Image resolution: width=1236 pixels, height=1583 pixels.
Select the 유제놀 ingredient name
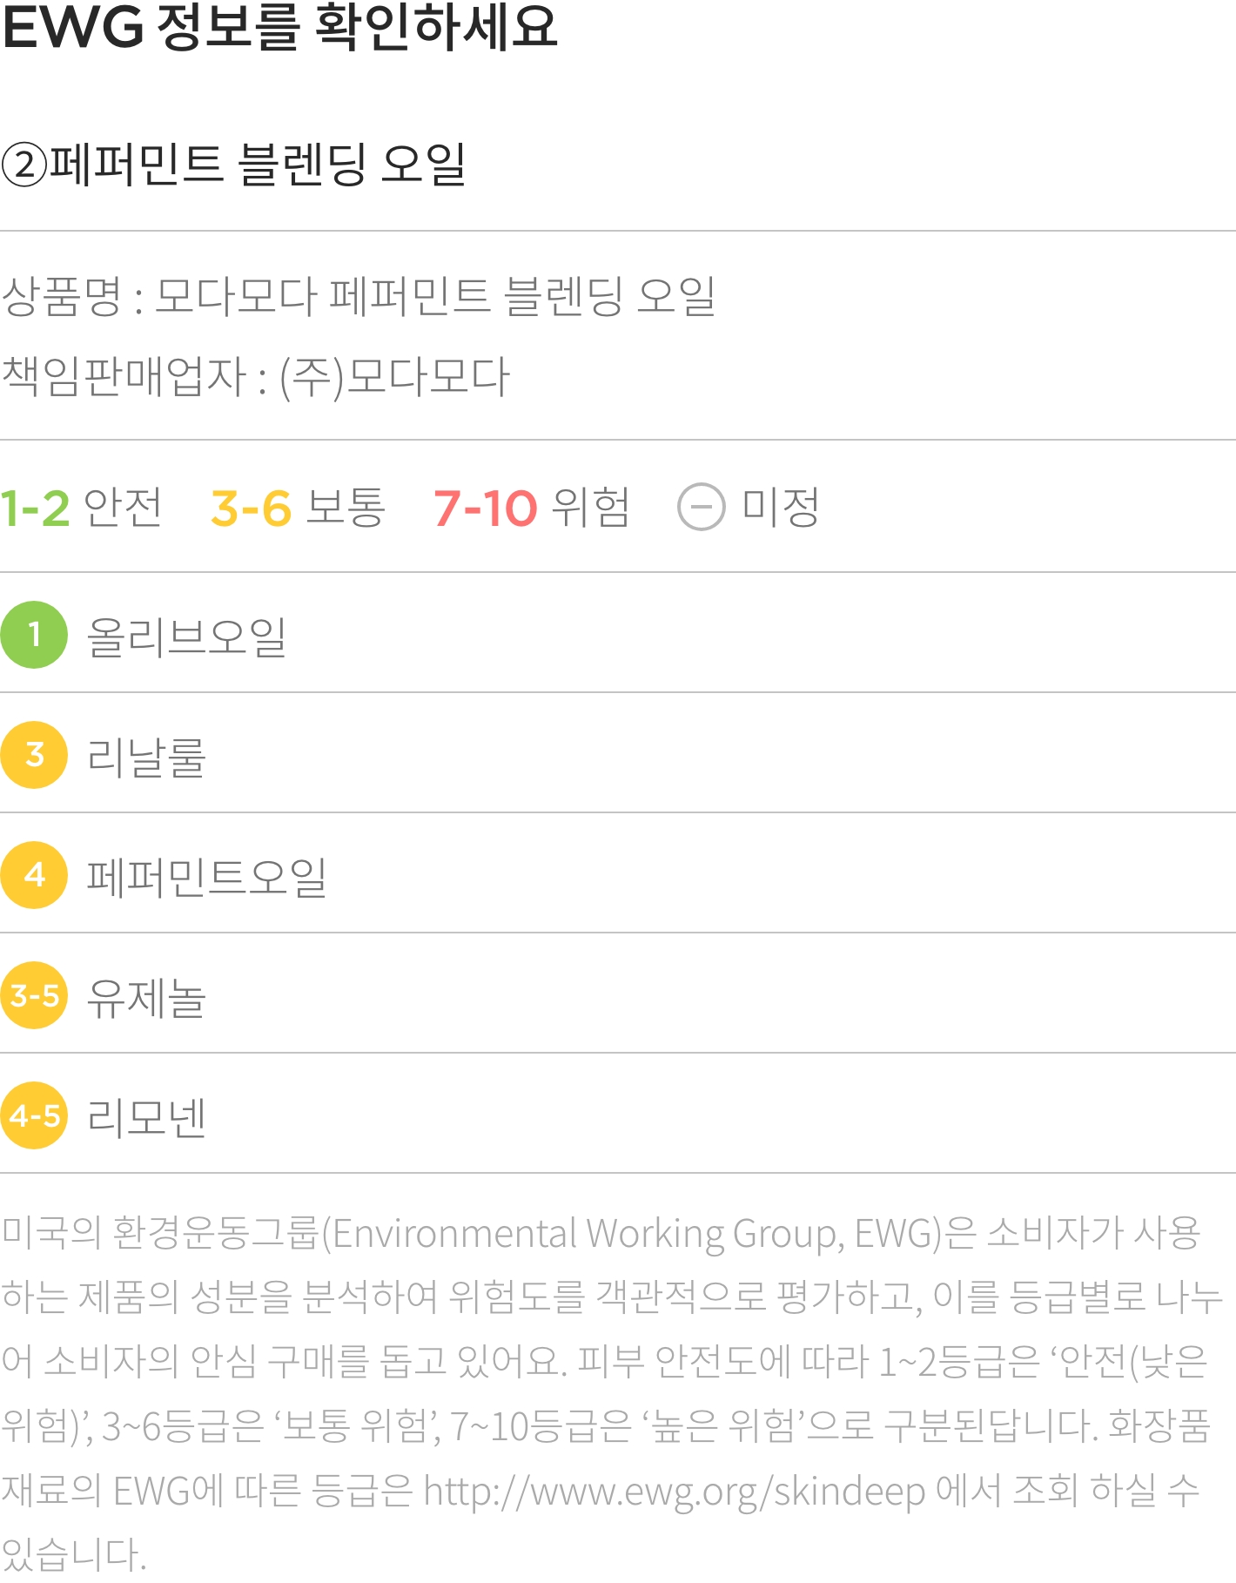click(146, 996)
